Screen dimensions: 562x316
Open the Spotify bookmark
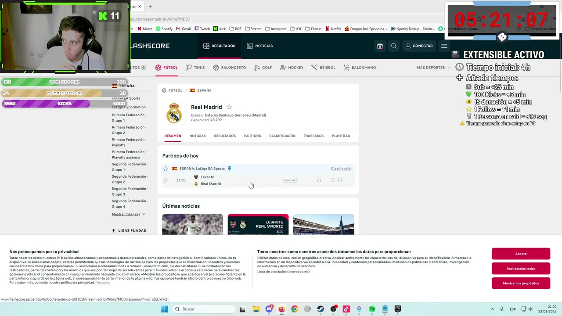point(164,29)
